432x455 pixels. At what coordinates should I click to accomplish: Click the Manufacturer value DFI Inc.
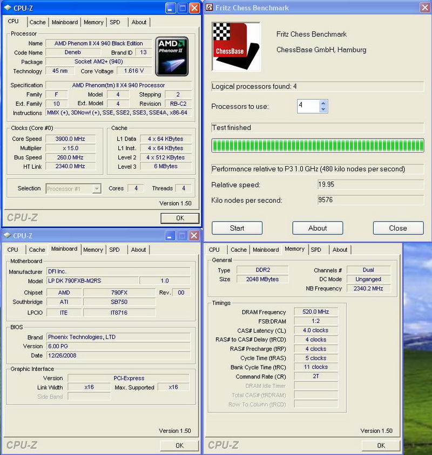pyautogui.click(x=118, y=271)
